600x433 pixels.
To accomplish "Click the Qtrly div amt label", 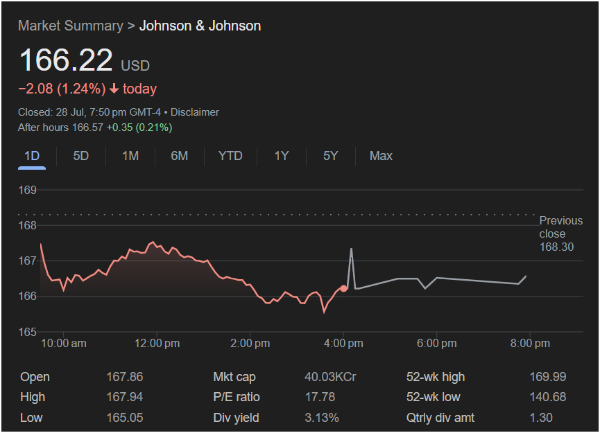I will [x=440, y=418].
